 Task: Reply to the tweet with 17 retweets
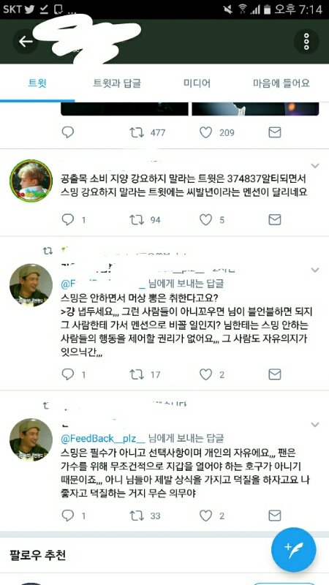click(x=67, y=374)
